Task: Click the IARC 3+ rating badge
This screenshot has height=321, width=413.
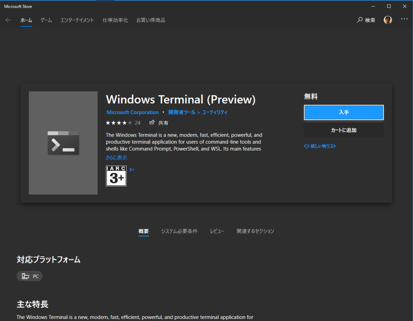Action: [116, 176]
